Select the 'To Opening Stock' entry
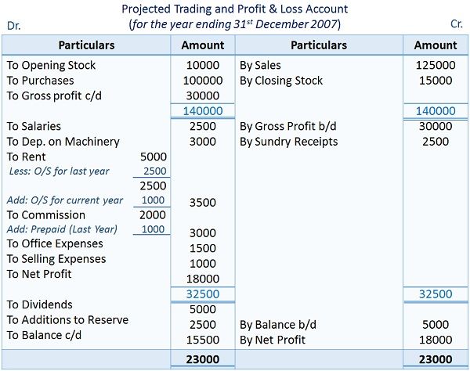470x371 pixels. click(51, 65)
